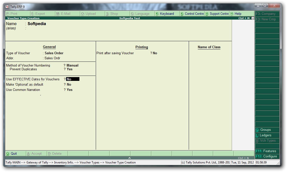Open F12: Configure settings
The height and width of the screenshot is (172, 287).
point(267,156)
